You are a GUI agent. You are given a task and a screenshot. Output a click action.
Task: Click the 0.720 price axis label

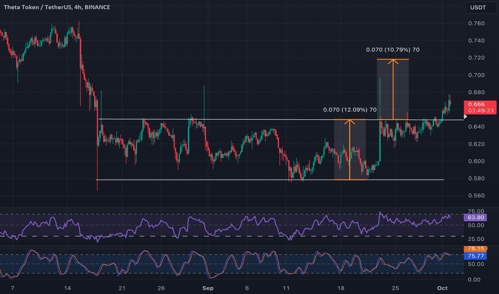[476, 58]
